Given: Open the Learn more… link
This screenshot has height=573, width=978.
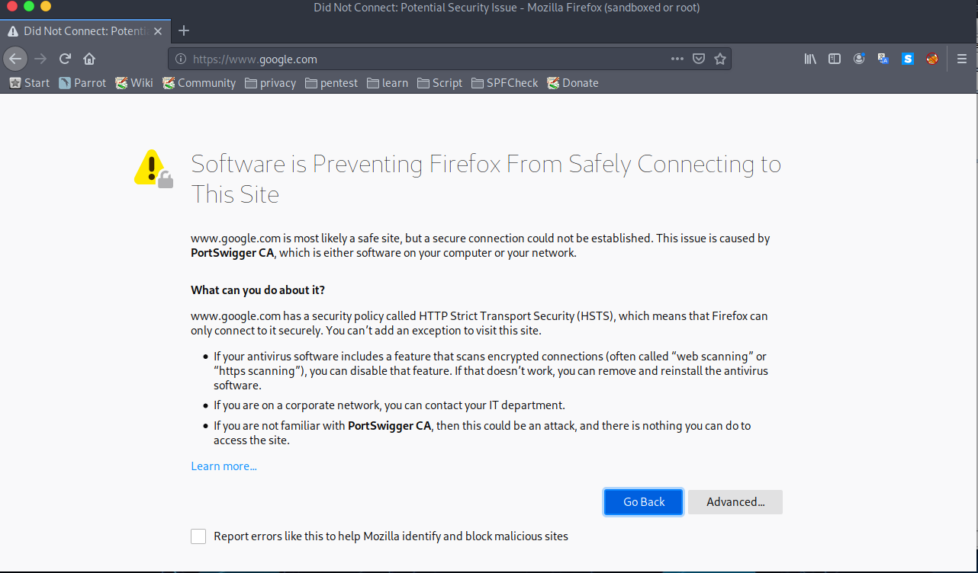Looking at the screenshot, I should (224, 466).
